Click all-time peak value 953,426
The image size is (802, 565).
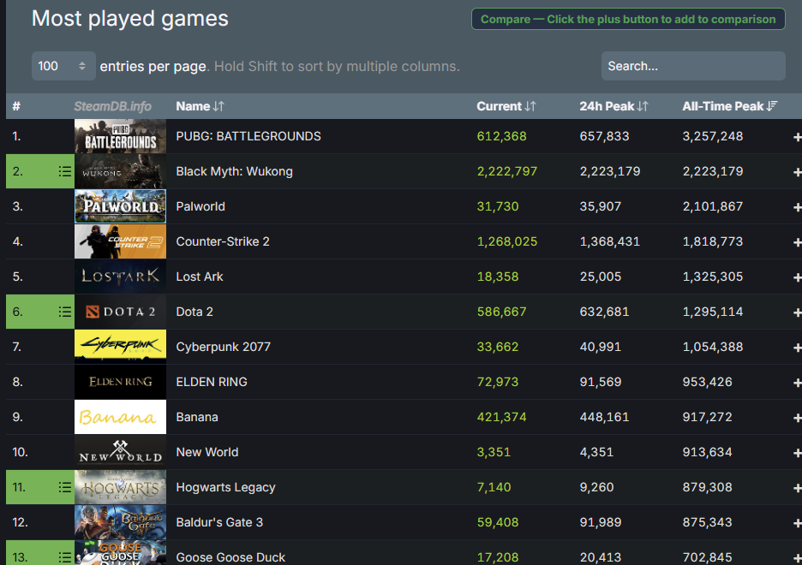pyautogui.click(x=708, y=382)
